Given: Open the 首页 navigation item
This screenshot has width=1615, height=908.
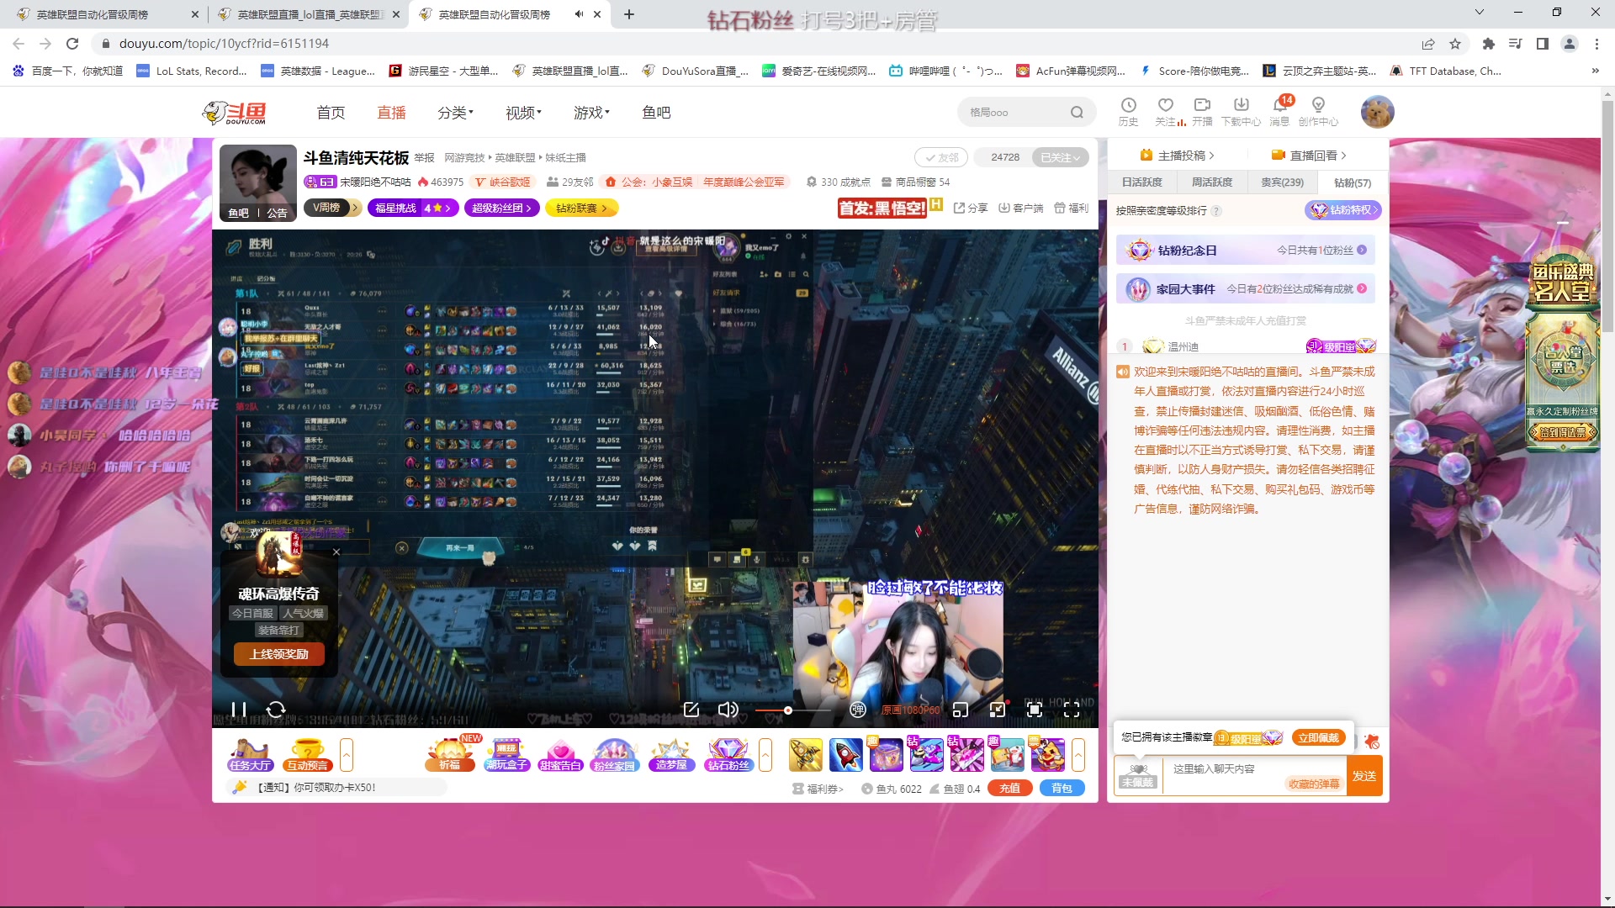Looking at the screenshot, I should click(x=331, y=113).
